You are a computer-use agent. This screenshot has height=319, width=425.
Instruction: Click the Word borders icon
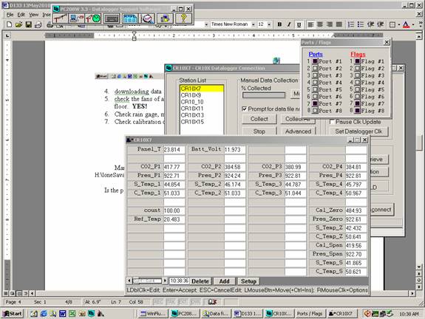pyautogui.click(x=392, y=24)
